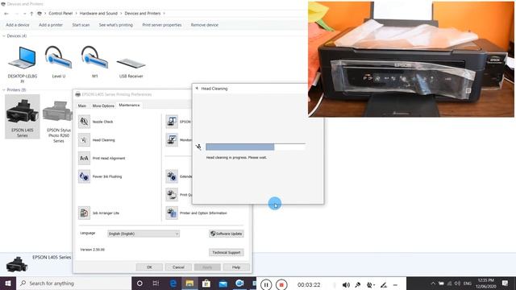Switch to the Main tab

(82, 106)
